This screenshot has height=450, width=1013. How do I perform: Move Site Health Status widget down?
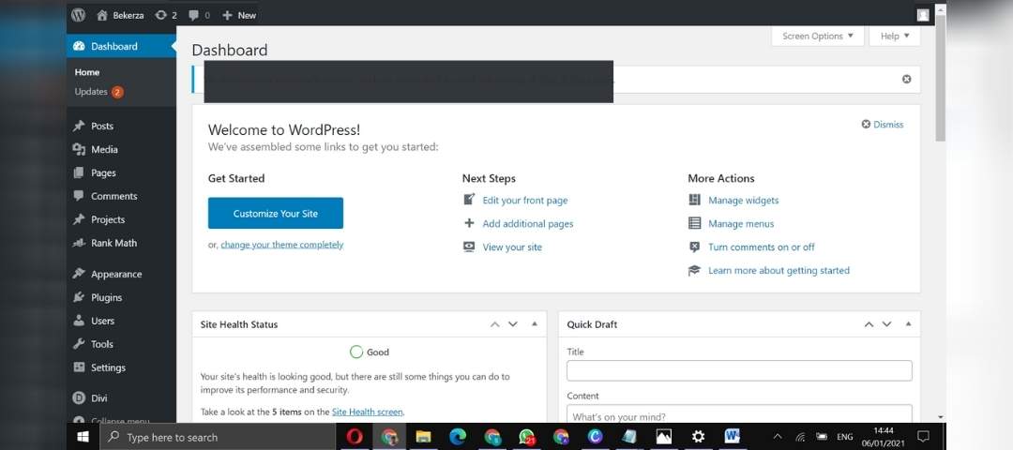click(x=513, y=324)
